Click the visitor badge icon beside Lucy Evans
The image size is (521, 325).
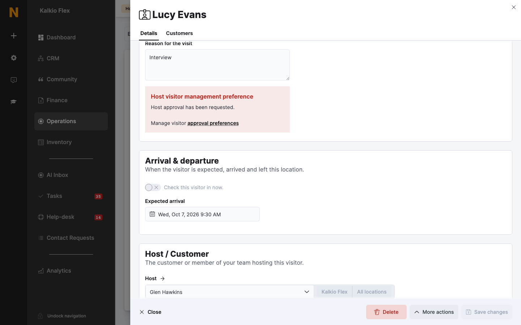(x=145, y=14)
